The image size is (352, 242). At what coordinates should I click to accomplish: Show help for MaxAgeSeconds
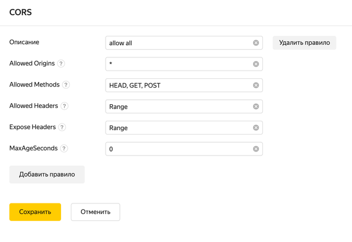pos(64,148)
